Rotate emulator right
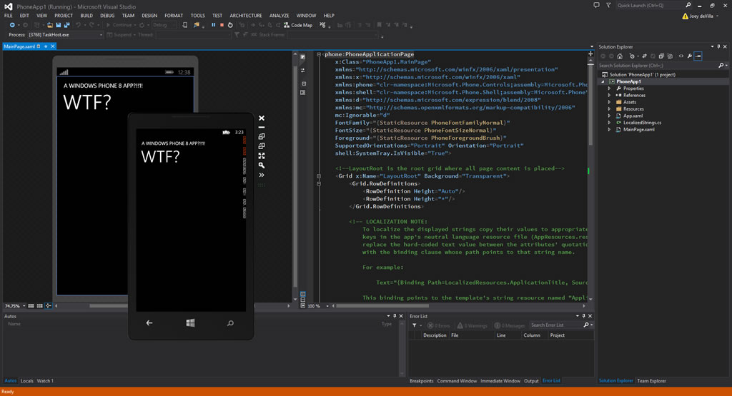Viewport: 732px width, 396px height. point(262,146)
